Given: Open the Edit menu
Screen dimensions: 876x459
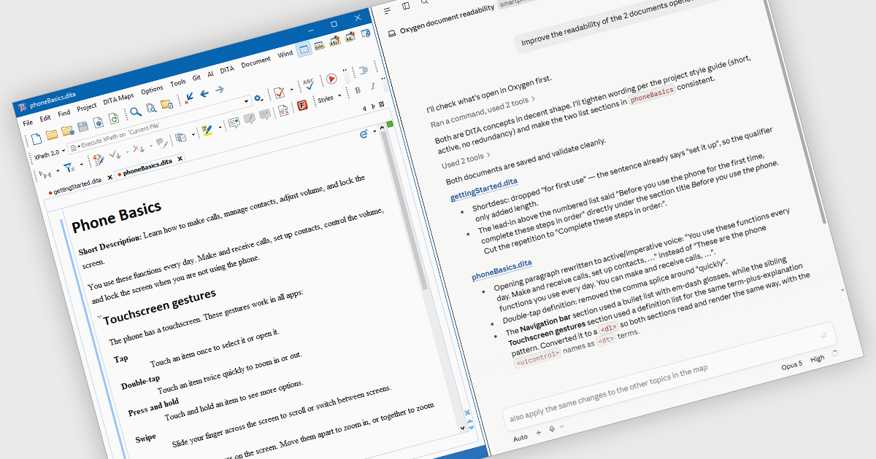Looking at the screenshot, I should [x=45, y=118].
